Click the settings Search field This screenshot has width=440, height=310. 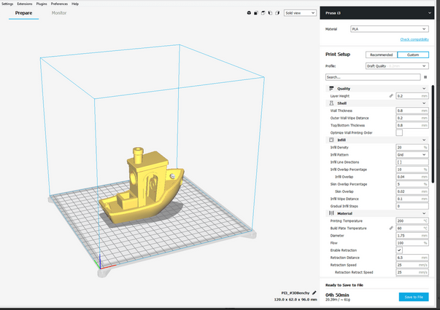click(x=373, y=77)
